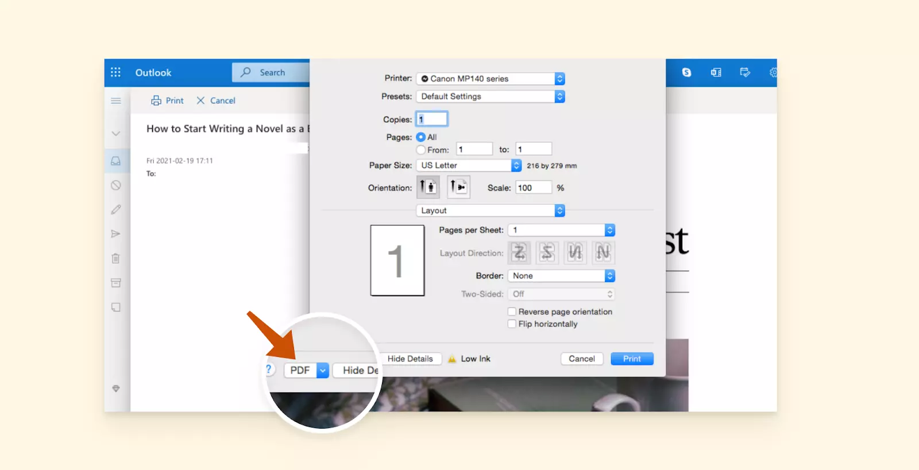Open the Drafts pencil icon in sidebar
The height and width of the screenshot is (470, 919).
(x=116, y=209)
